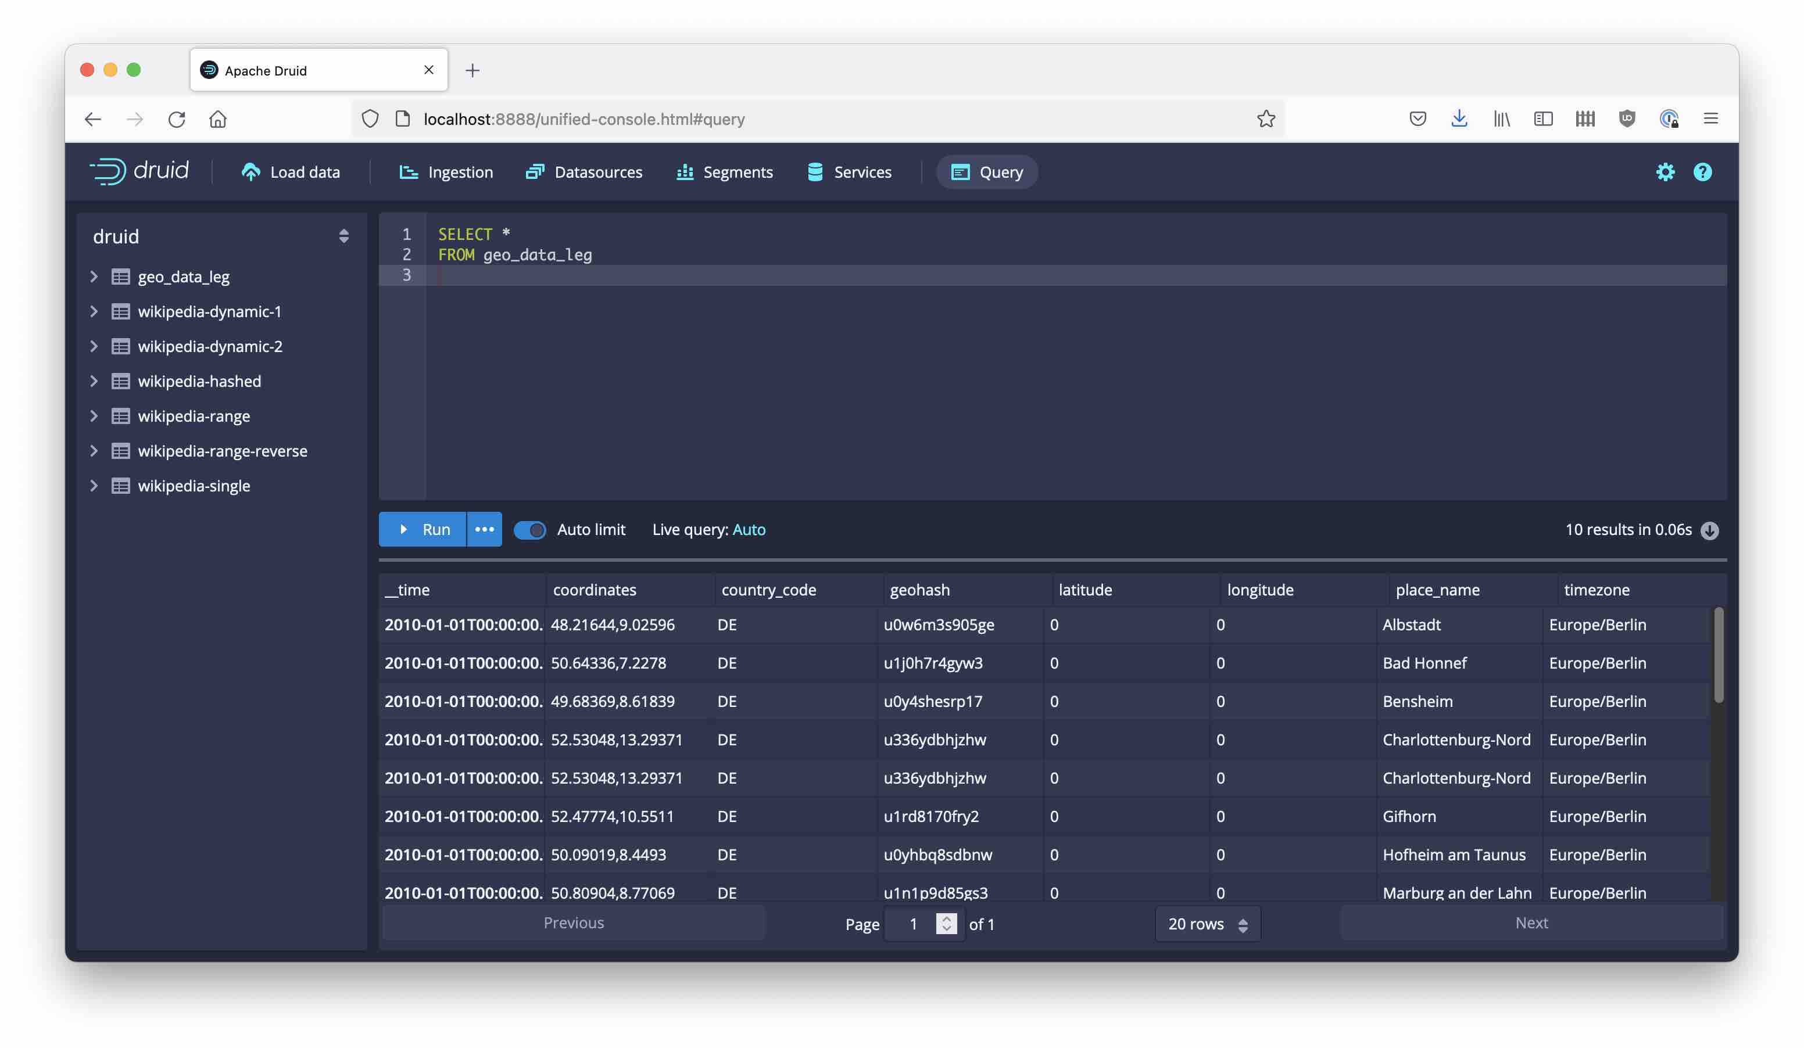1804x1048 pixels.
Task: Expand the geo_data_leg datasource tree
Action: (x=94, y=277)
